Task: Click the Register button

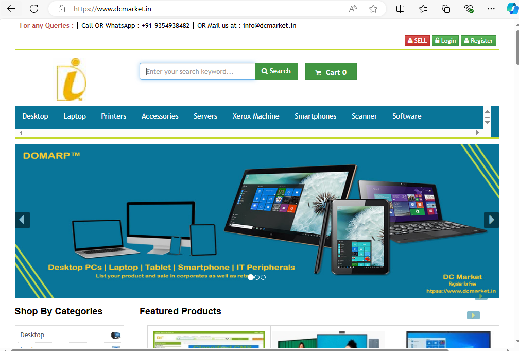Action: [478, 40]
